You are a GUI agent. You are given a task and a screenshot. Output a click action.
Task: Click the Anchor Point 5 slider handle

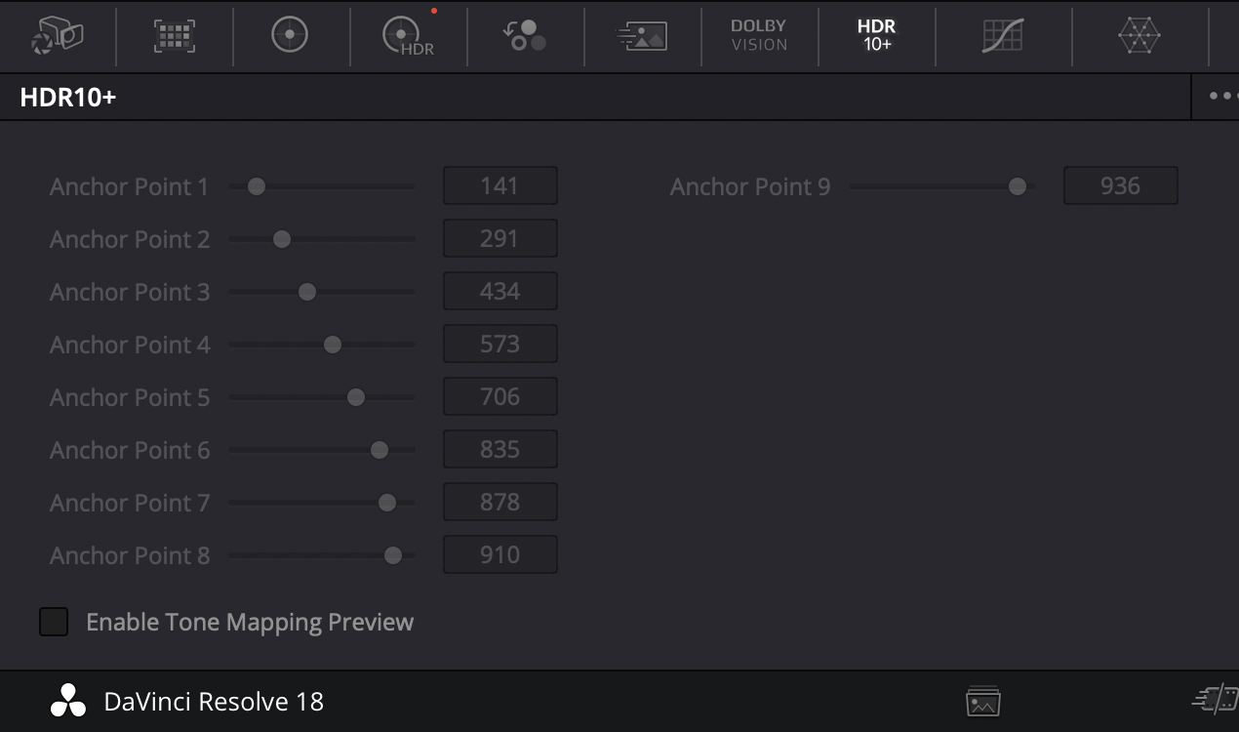(356, 397)
